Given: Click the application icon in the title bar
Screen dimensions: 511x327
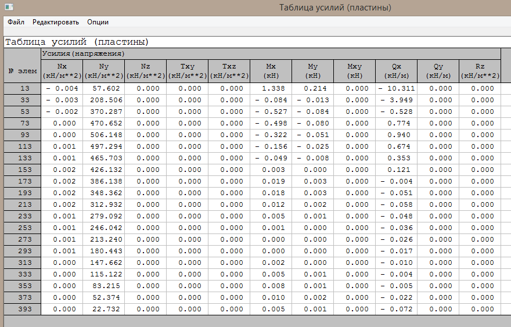Looking at the screenshot, I should (x=9, y=7).
